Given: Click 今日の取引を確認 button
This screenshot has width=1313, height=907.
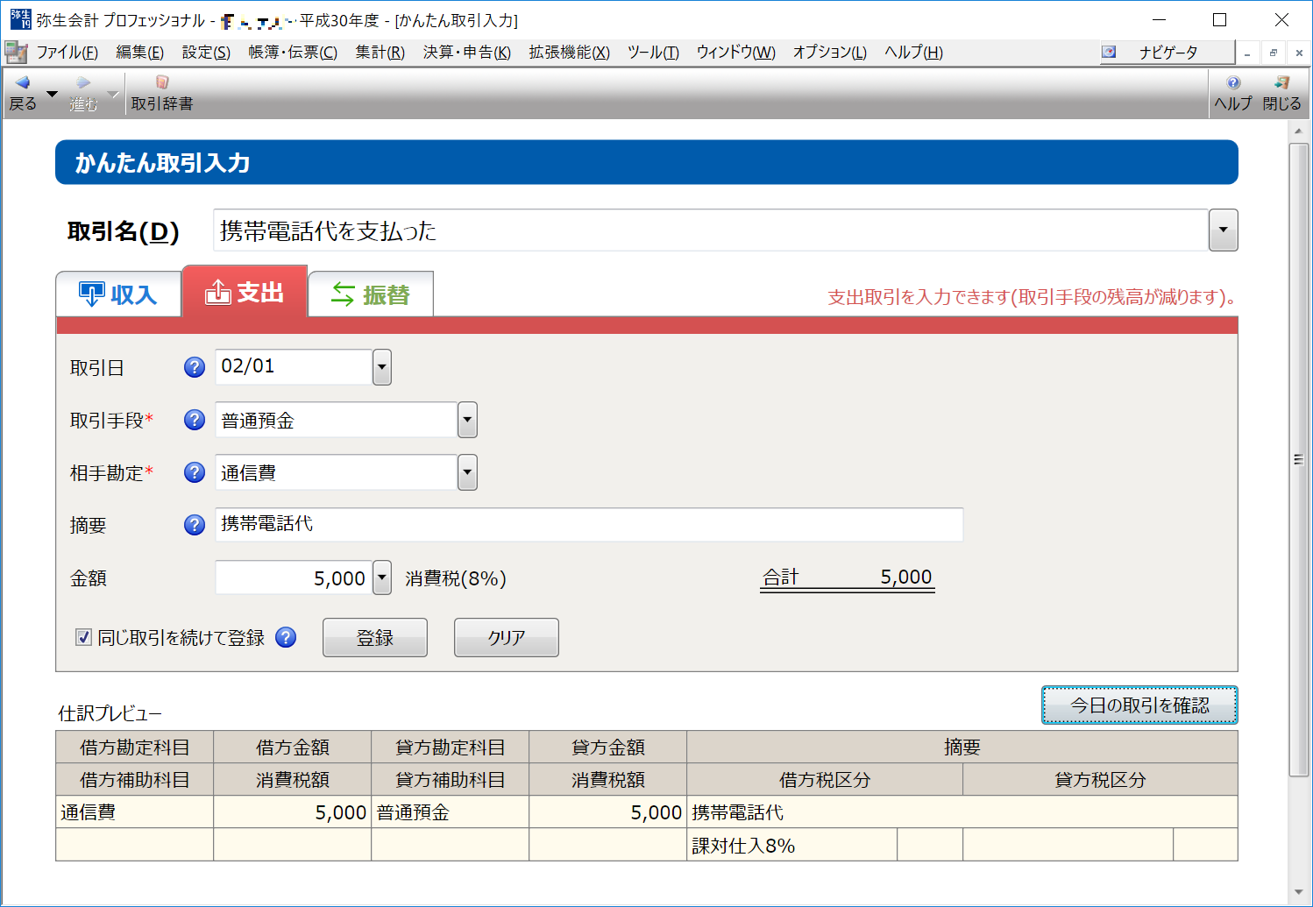Looking at the screenshot, I should coord(1139,705).
